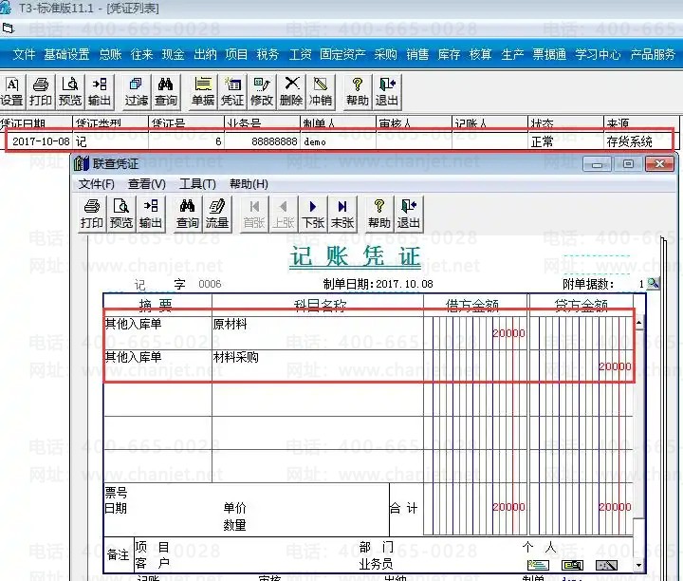Click 查询 in the main toolbar

click(x=165, y=92)
